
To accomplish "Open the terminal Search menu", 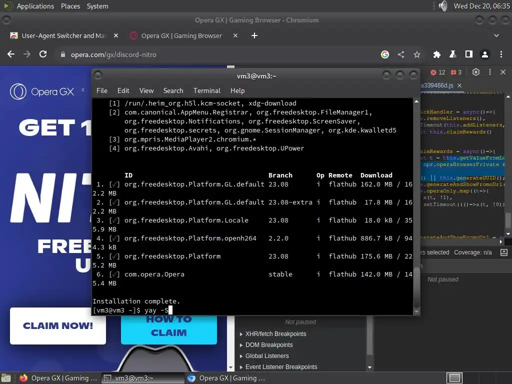I will click(173, 91).
